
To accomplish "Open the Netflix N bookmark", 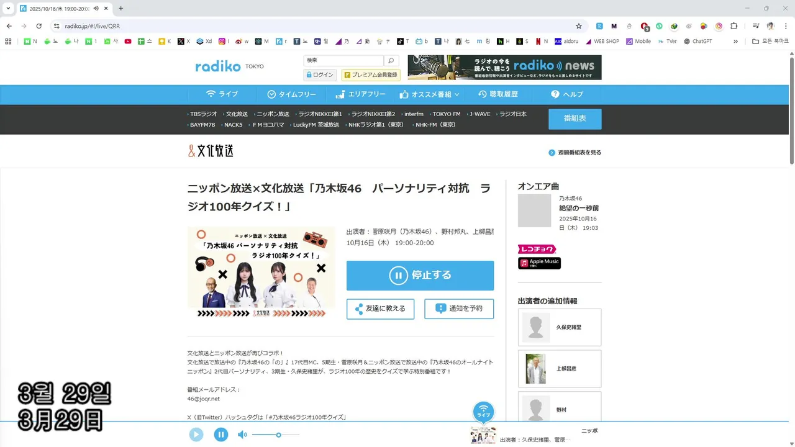I will pyautogui.click(x=542, y=41).
